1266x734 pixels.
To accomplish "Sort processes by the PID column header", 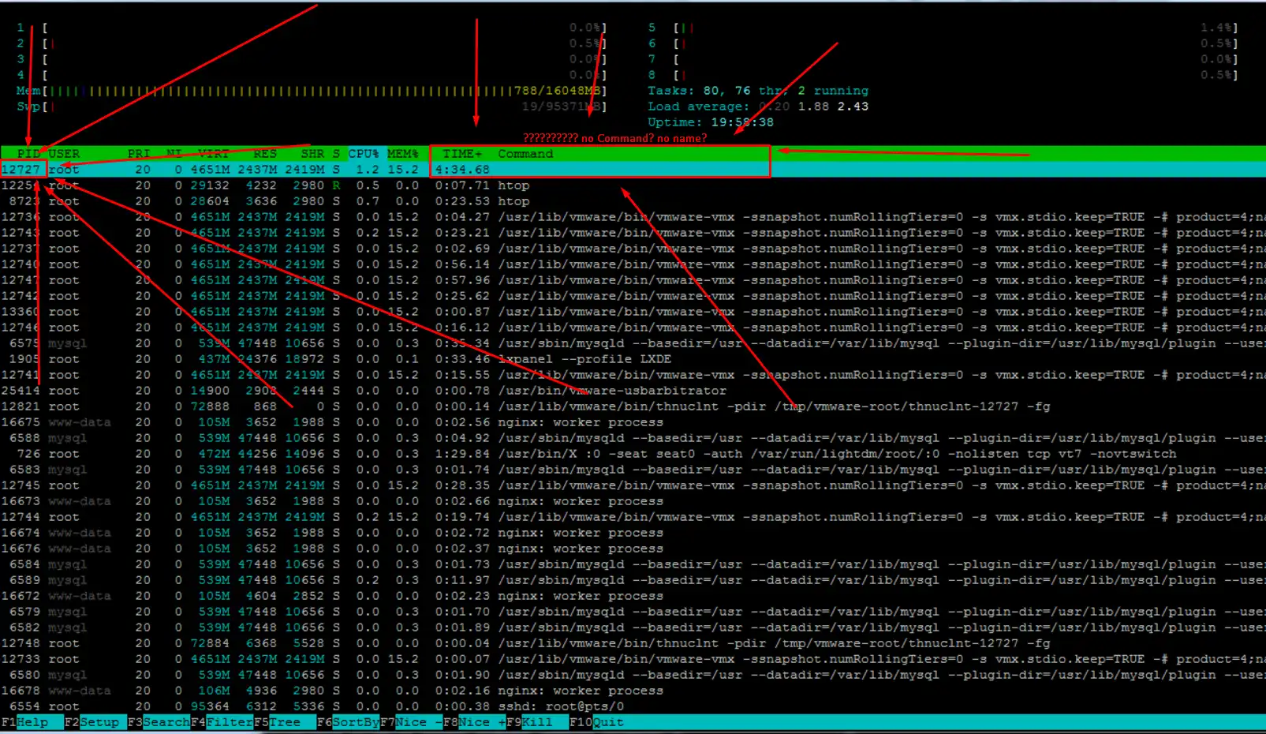I will (28, 154).
